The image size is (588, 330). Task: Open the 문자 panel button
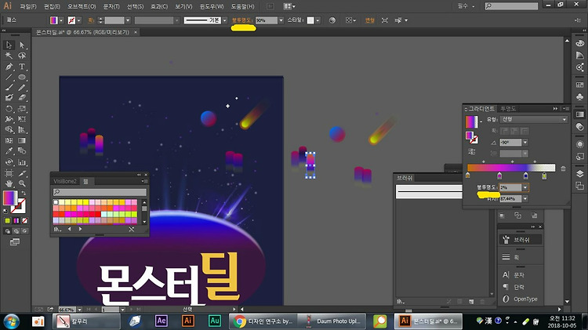(521, 275)
